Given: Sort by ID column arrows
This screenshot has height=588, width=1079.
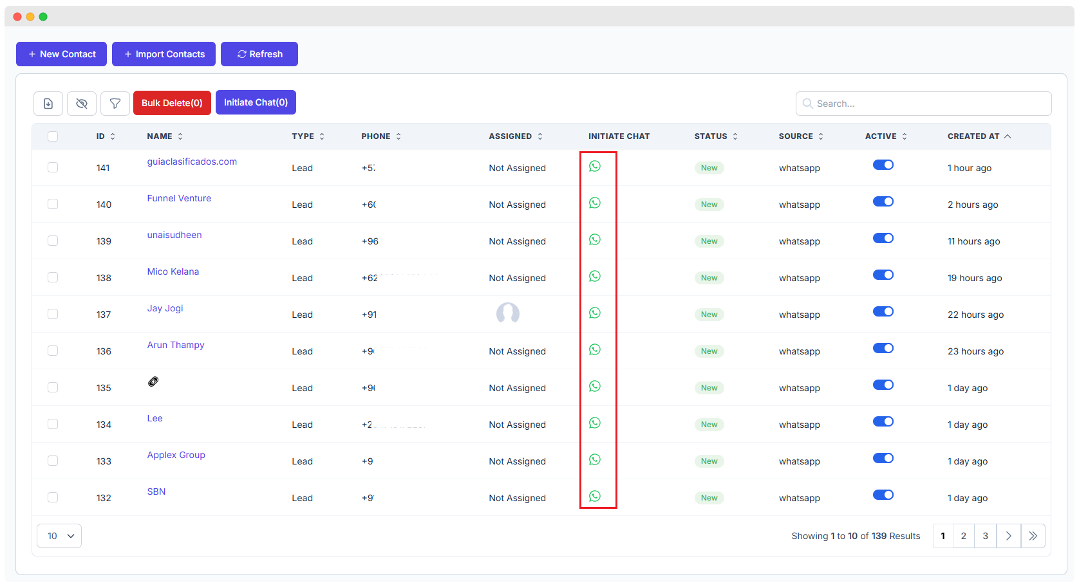Looking at the screenshot, I should pyautogui.click(x=113, y=136).
